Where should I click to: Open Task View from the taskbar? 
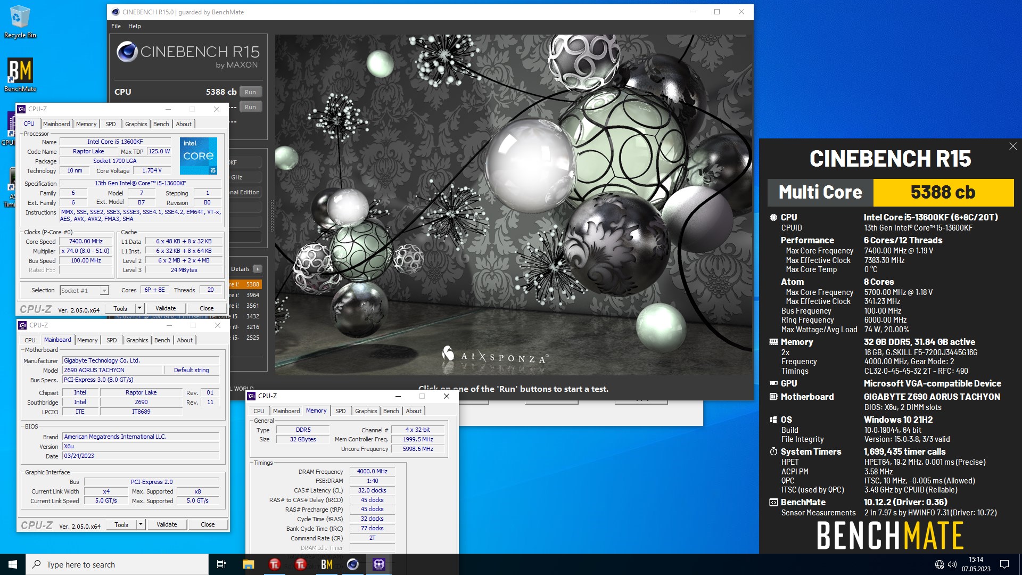pos(221,564)
